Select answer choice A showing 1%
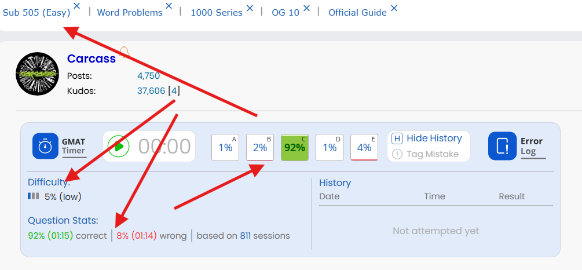582x270 pixels. click(225, 147)
